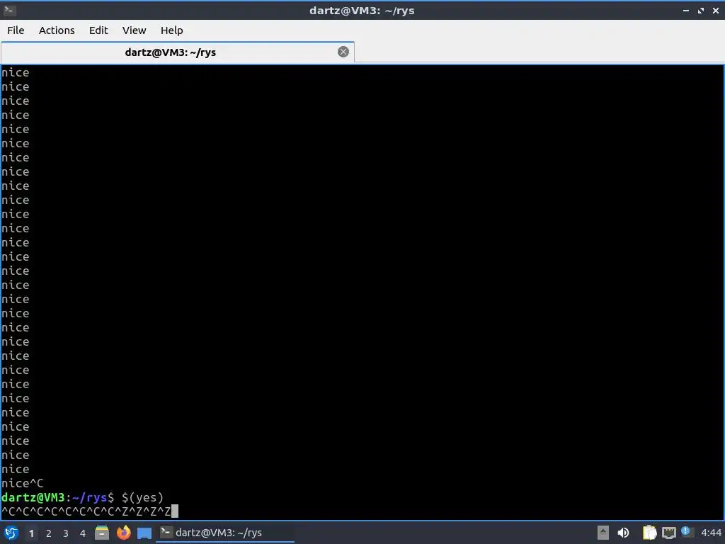Screen dimensions: 725x544
Task: Click the dartz@VM3 taskbar window button
Action: point(225,533)
